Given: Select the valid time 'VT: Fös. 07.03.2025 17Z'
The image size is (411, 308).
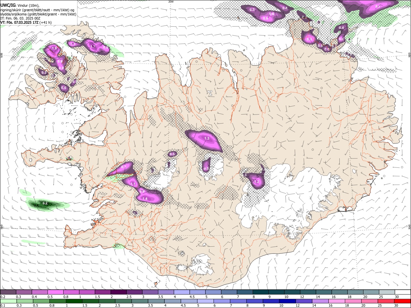Looking at the screenshot, I should click(x=20, y=22).
